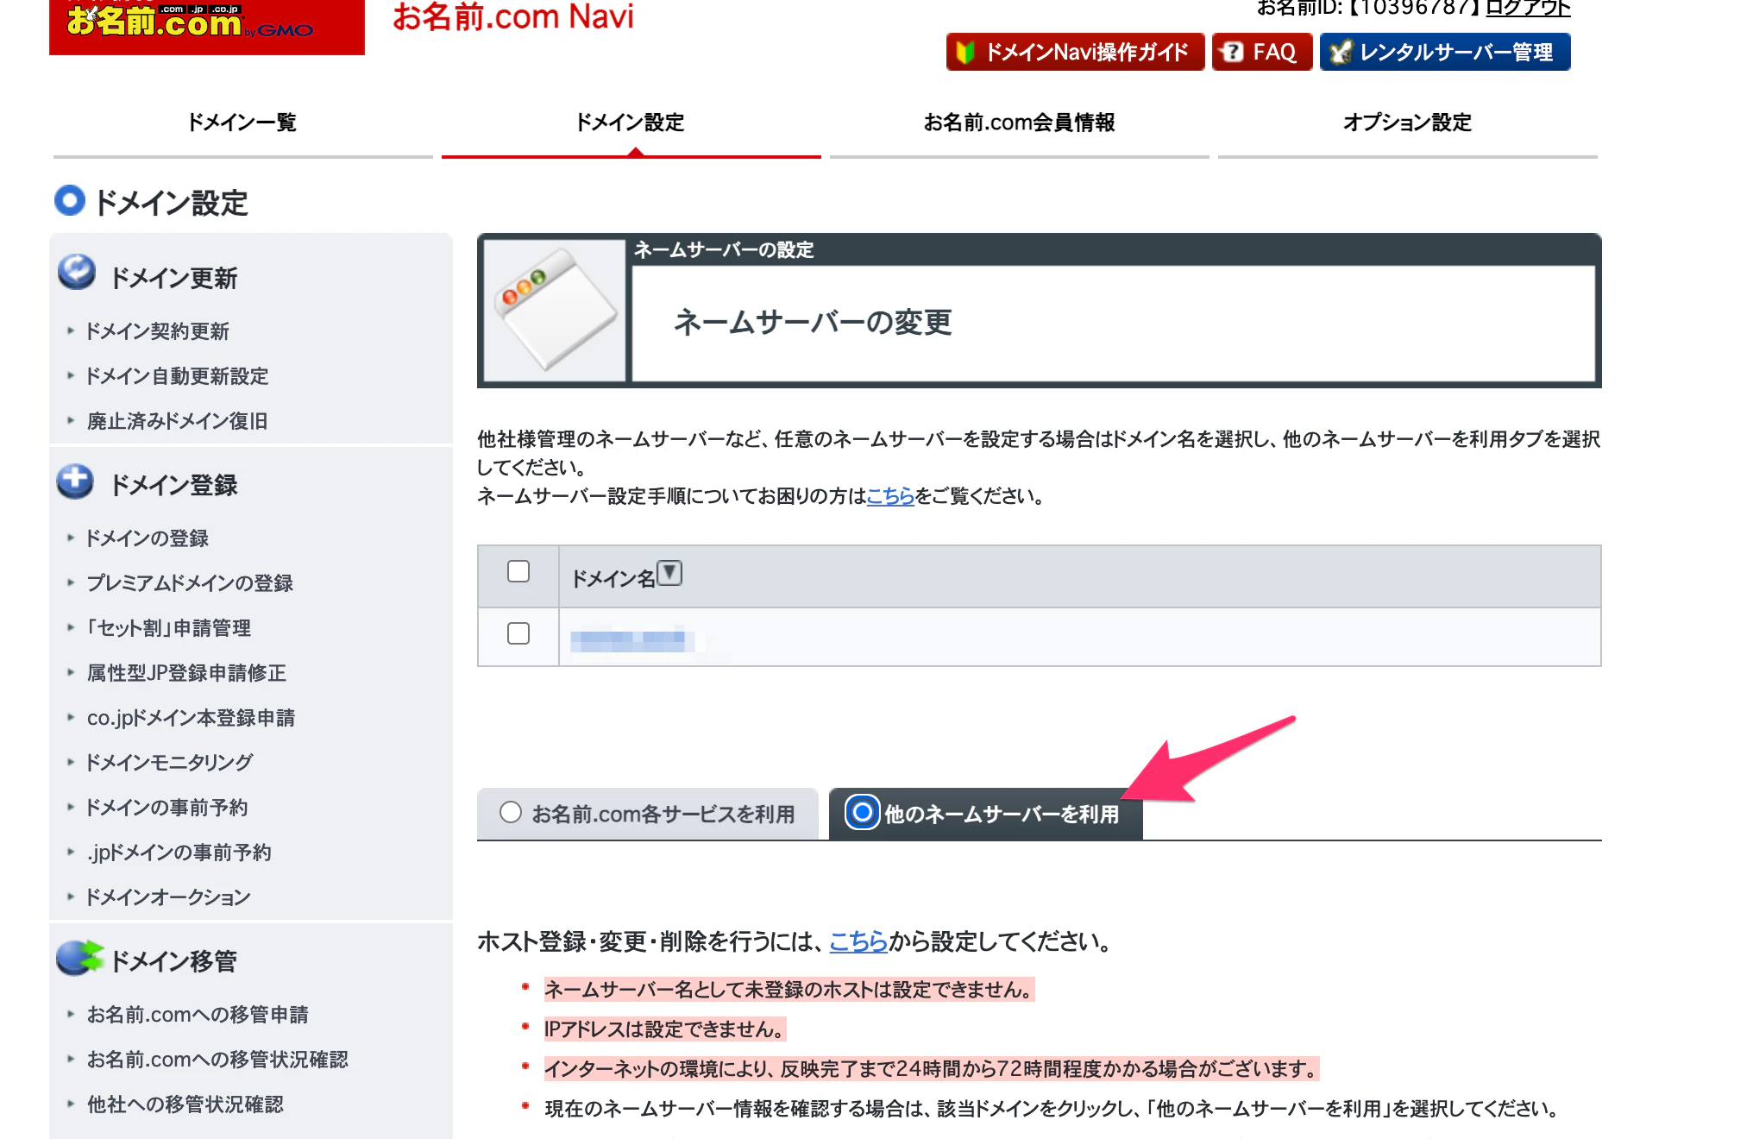The height and width of the screenshot is (1139, 1753).
Task: Click the IPアドレスは設定できません。 notice
Action: (x=664, y=1029)
